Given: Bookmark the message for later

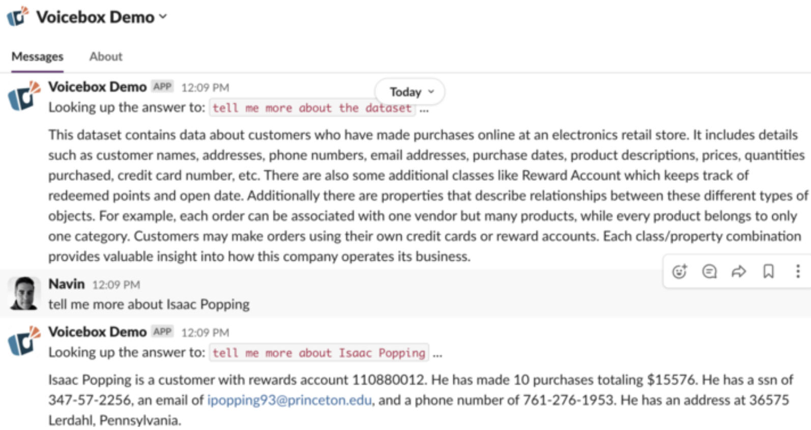Looking at the screenshot, I should click(768, 271).
